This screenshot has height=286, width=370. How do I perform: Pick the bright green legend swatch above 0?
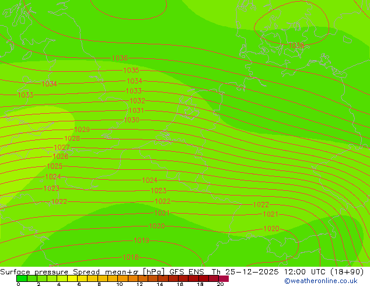click(22, 278)
